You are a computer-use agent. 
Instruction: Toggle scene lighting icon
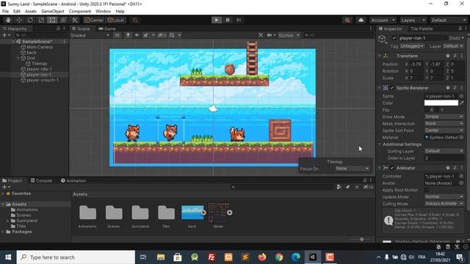click(128, 35)
